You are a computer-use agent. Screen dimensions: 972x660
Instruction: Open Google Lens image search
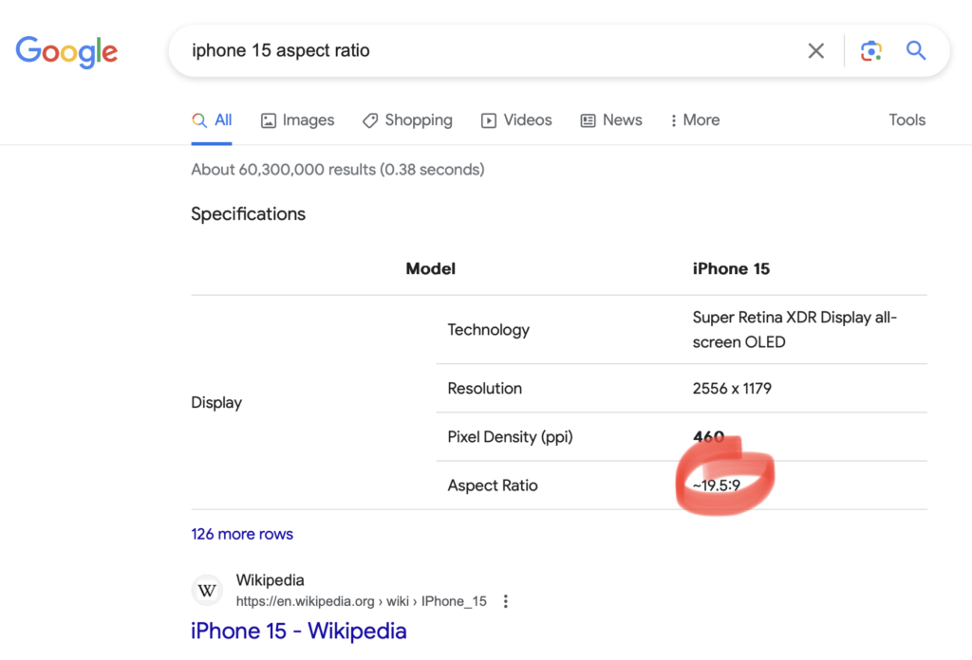[870, 51]
